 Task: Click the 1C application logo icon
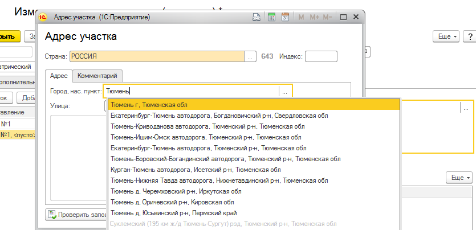click(42, 18)
